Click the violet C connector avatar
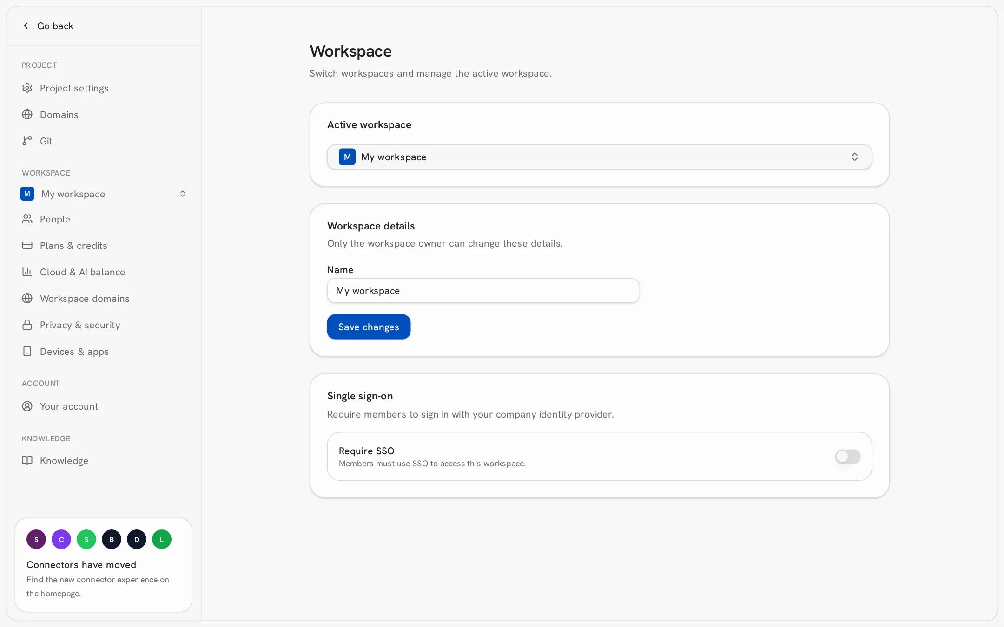 pyautogui.click(x=61, y=539)
